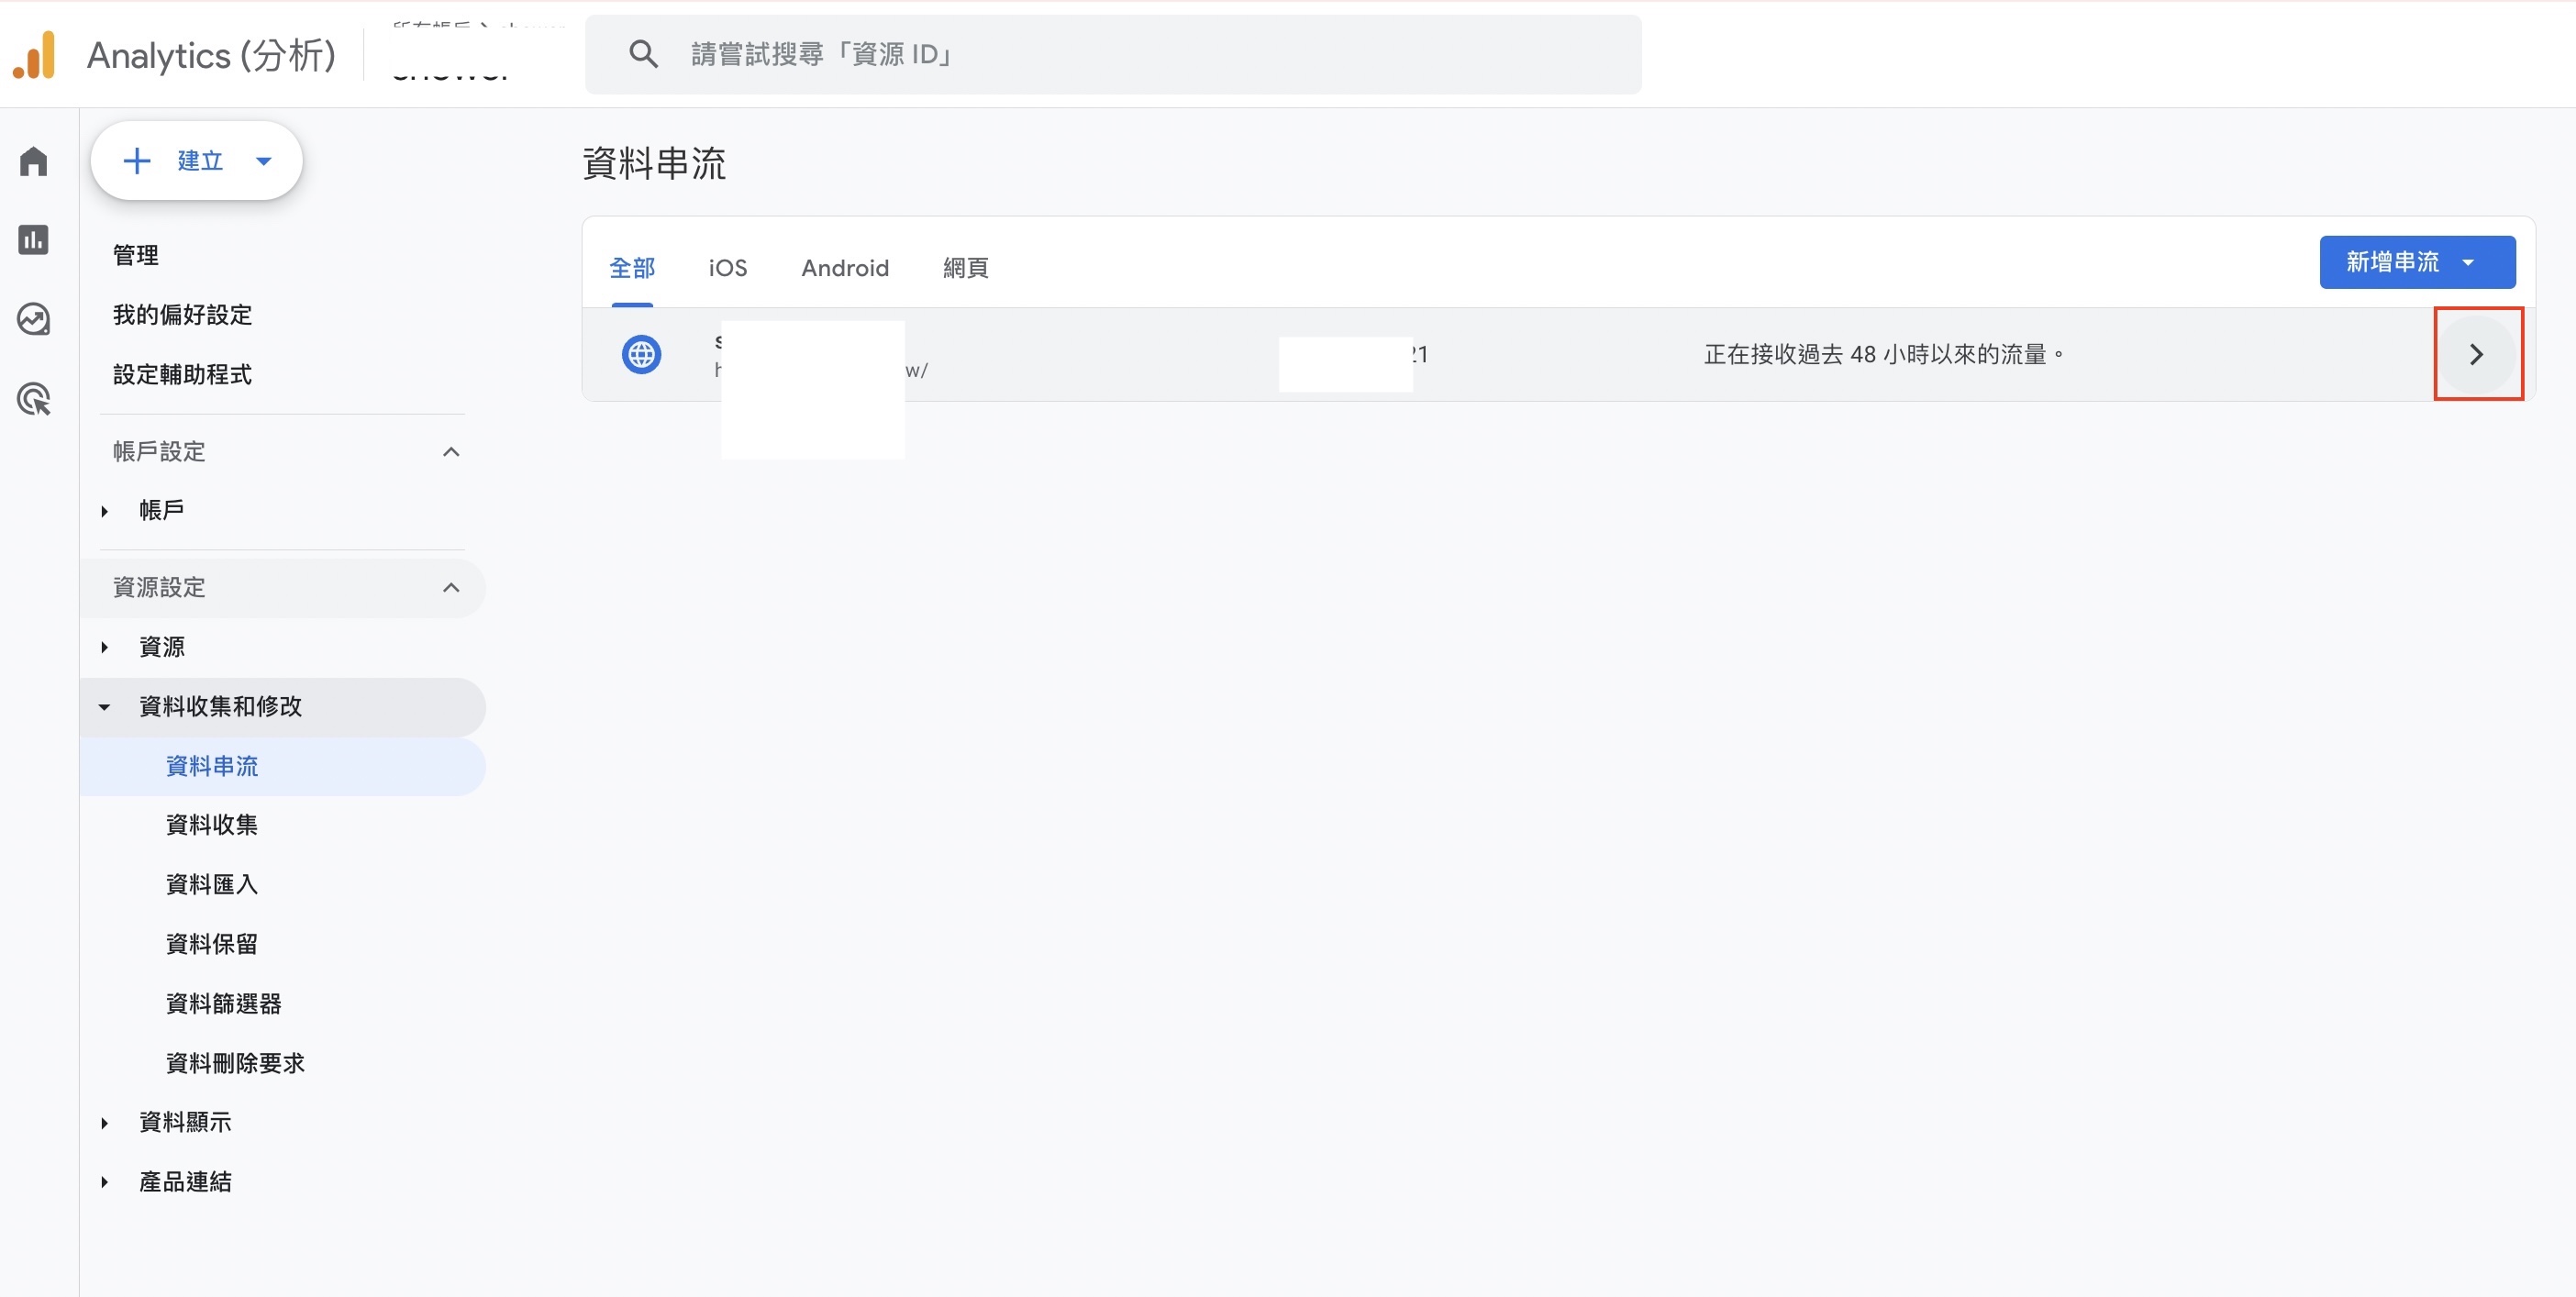Click the search magnifier icon

(643, 54)
